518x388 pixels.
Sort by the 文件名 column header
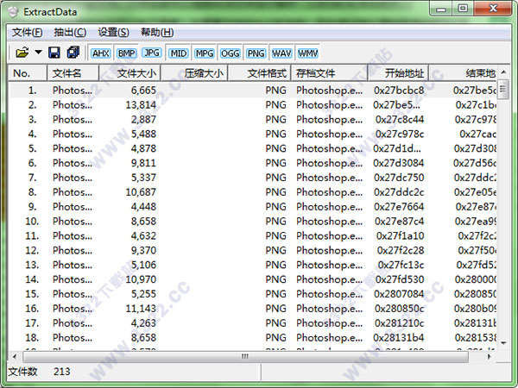[73, 73]
